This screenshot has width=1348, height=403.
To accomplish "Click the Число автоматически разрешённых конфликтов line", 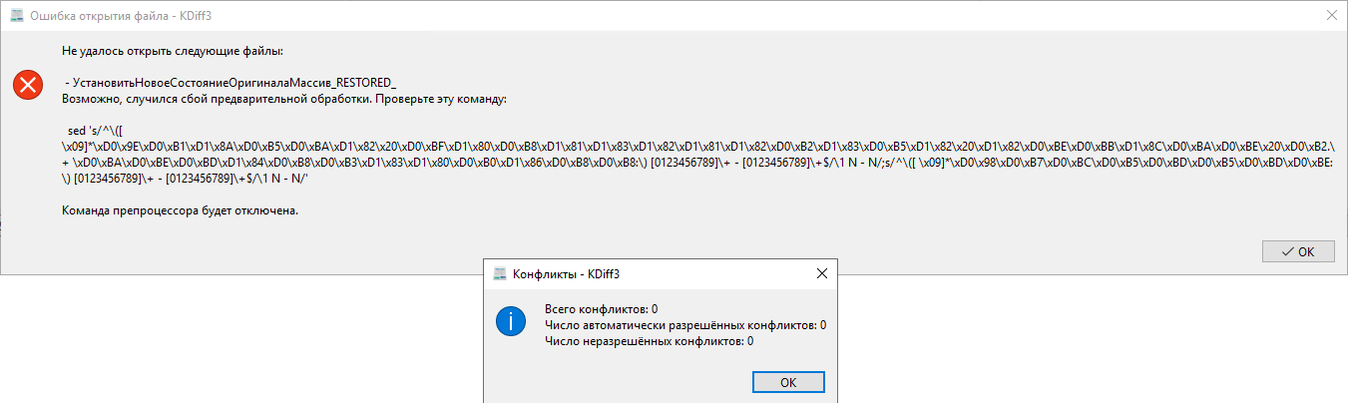I will 685,324.
